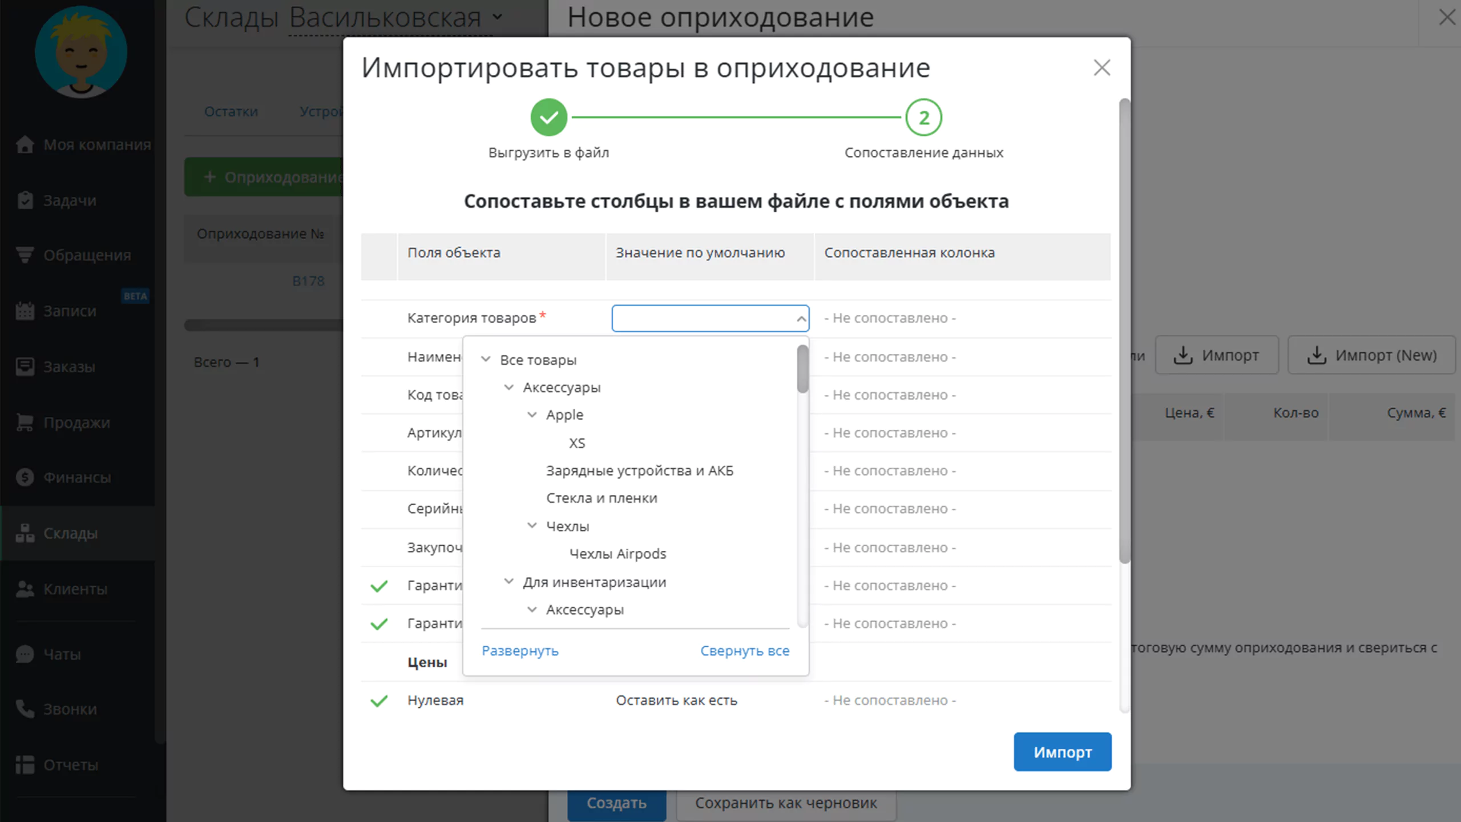This screenshot has width=1461, height=822.
Task: Click the Отчеты report icon in sidebar
Action: coord(25,764)
